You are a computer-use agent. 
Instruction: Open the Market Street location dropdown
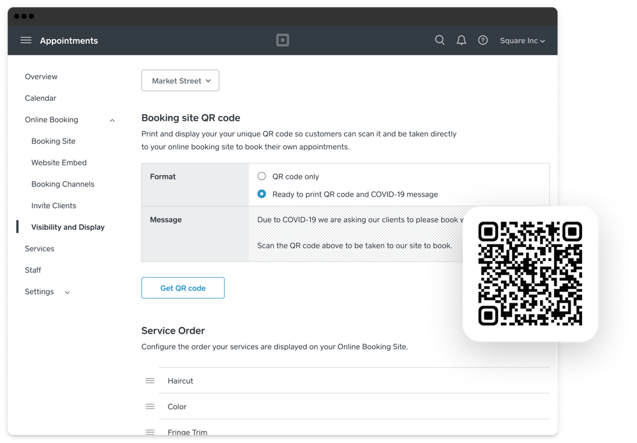click(x=180, y=81)
